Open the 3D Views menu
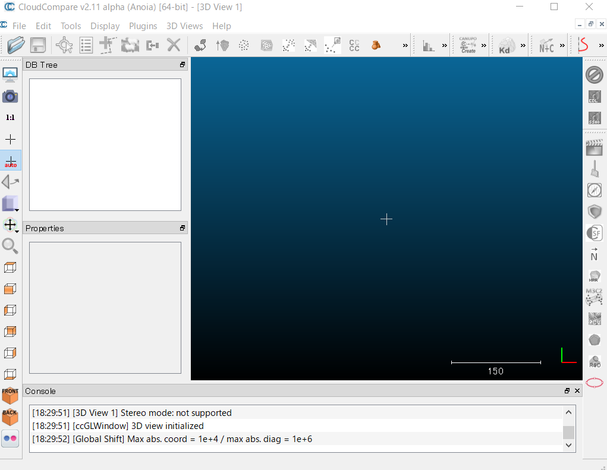Viewport: 607px width, 470px height. [x=185, y=26]
